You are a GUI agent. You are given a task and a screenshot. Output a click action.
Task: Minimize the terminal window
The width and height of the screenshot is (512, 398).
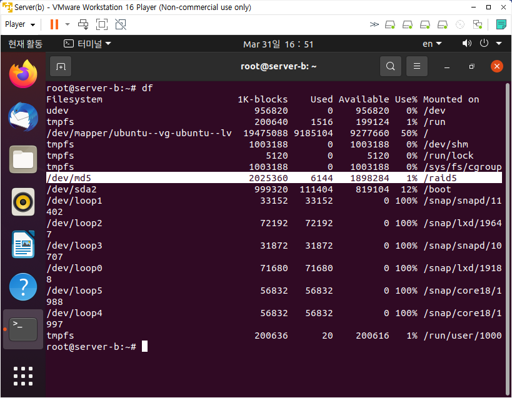pos(447,67)
